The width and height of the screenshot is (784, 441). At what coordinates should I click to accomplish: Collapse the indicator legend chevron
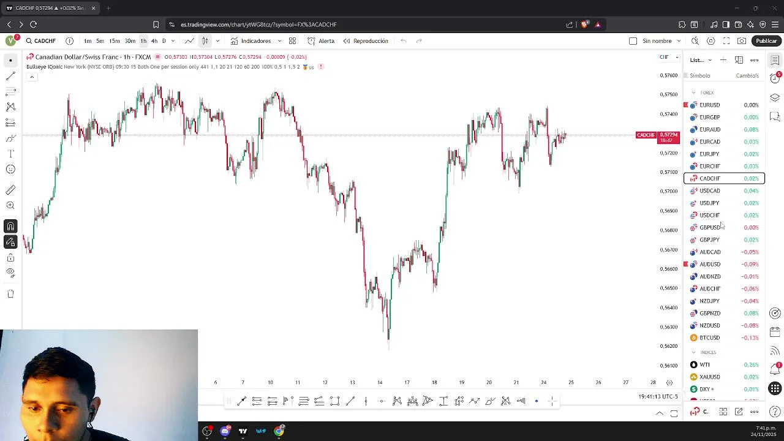[32, 77]
